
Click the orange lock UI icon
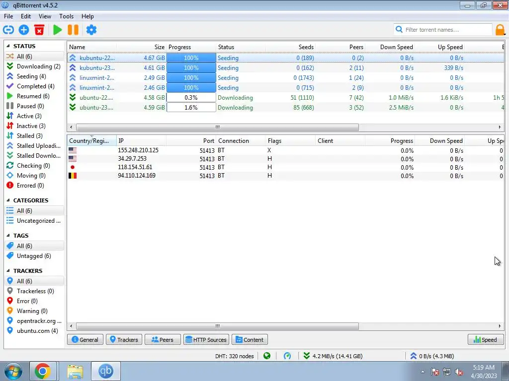pos(500,30)
